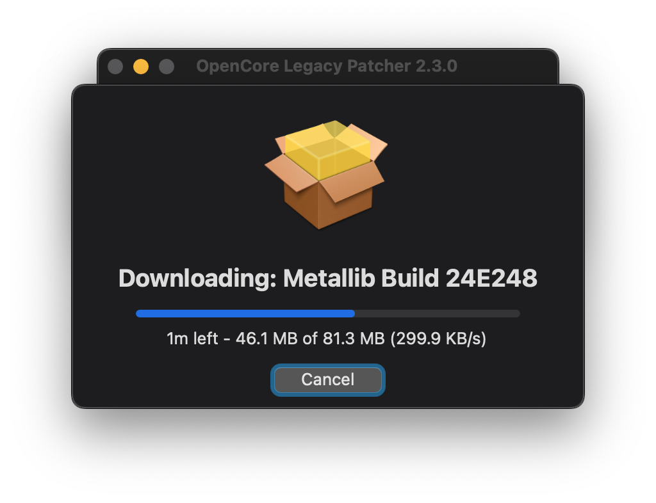Click the "Metallib" word in the heading

tap(329, 278)
